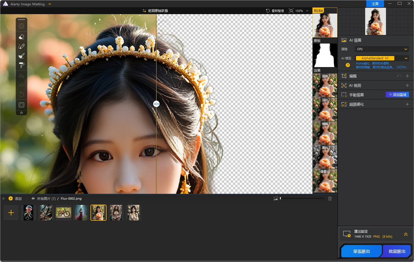Image resolution: width=414 pixels, height=262 pixels.
Task: Collapse the image strip with double chevron
Action: (x=4, y=198)
